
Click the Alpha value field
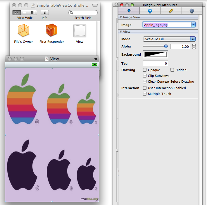coord(180,47)
